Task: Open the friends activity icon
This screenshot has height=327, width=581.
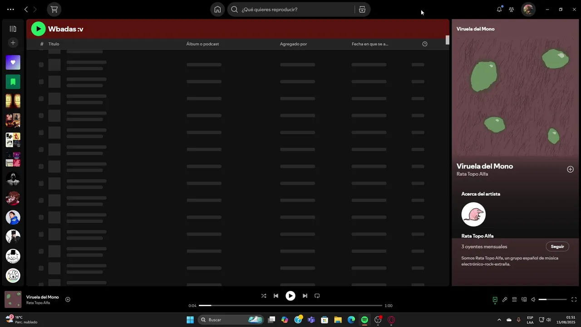Action: 512,9
